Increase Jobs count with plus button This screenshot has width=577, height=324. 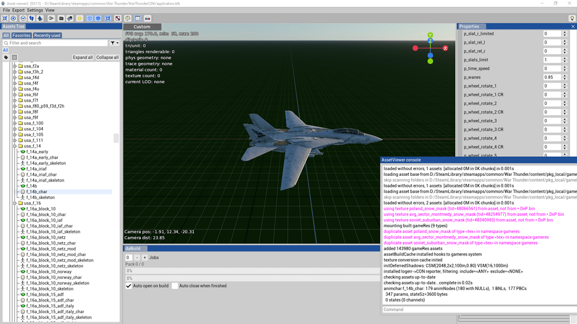coord(145,258)
